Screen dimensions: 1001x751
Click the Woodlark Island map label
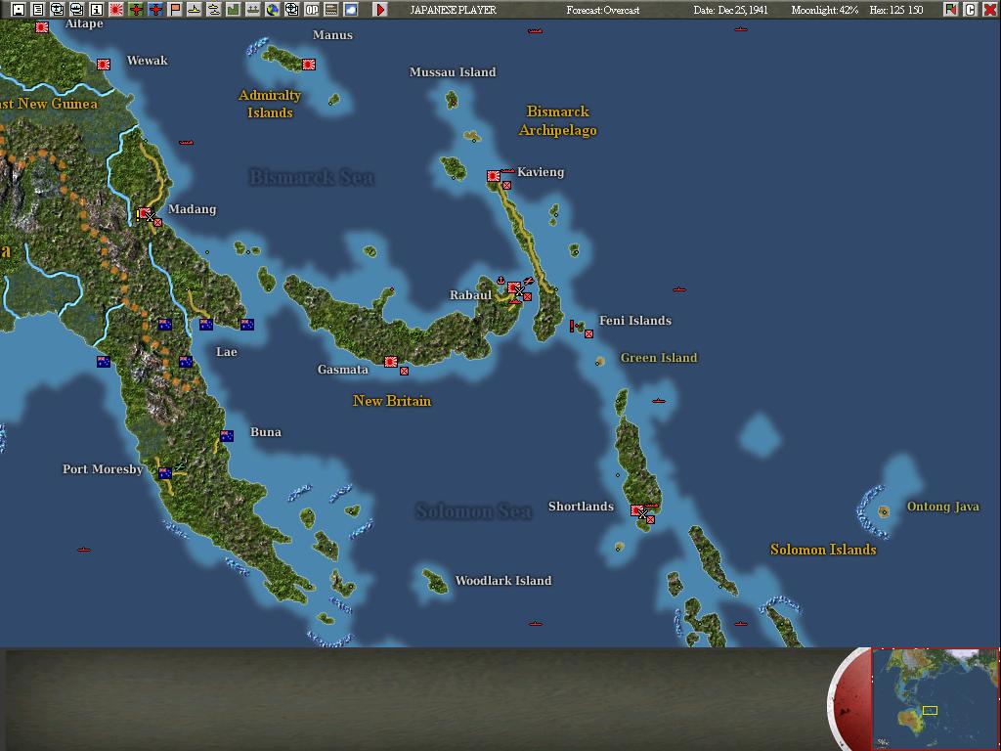point(503,581)
